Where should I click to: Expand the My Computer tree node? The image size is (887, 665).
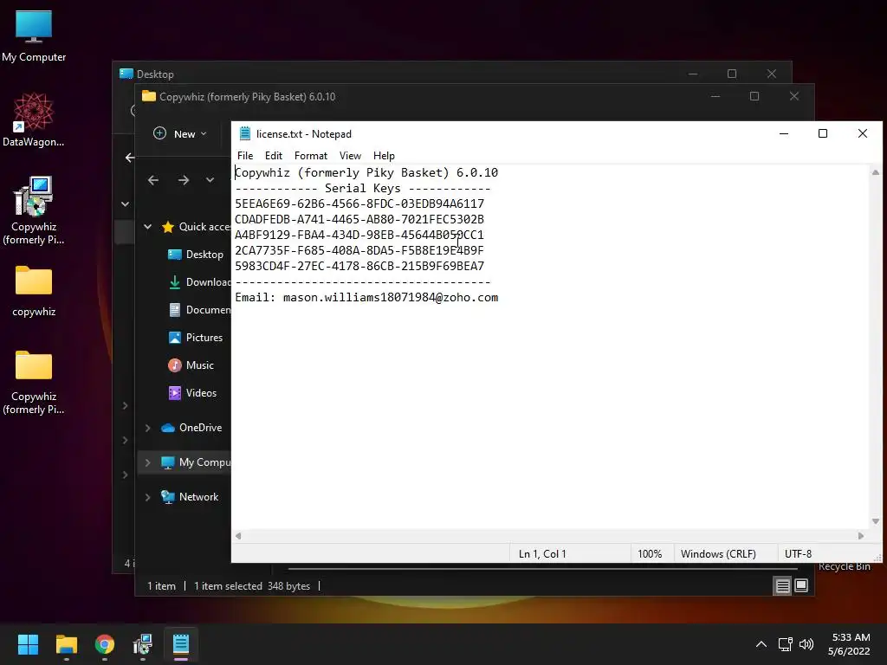(x=147, y=462)
